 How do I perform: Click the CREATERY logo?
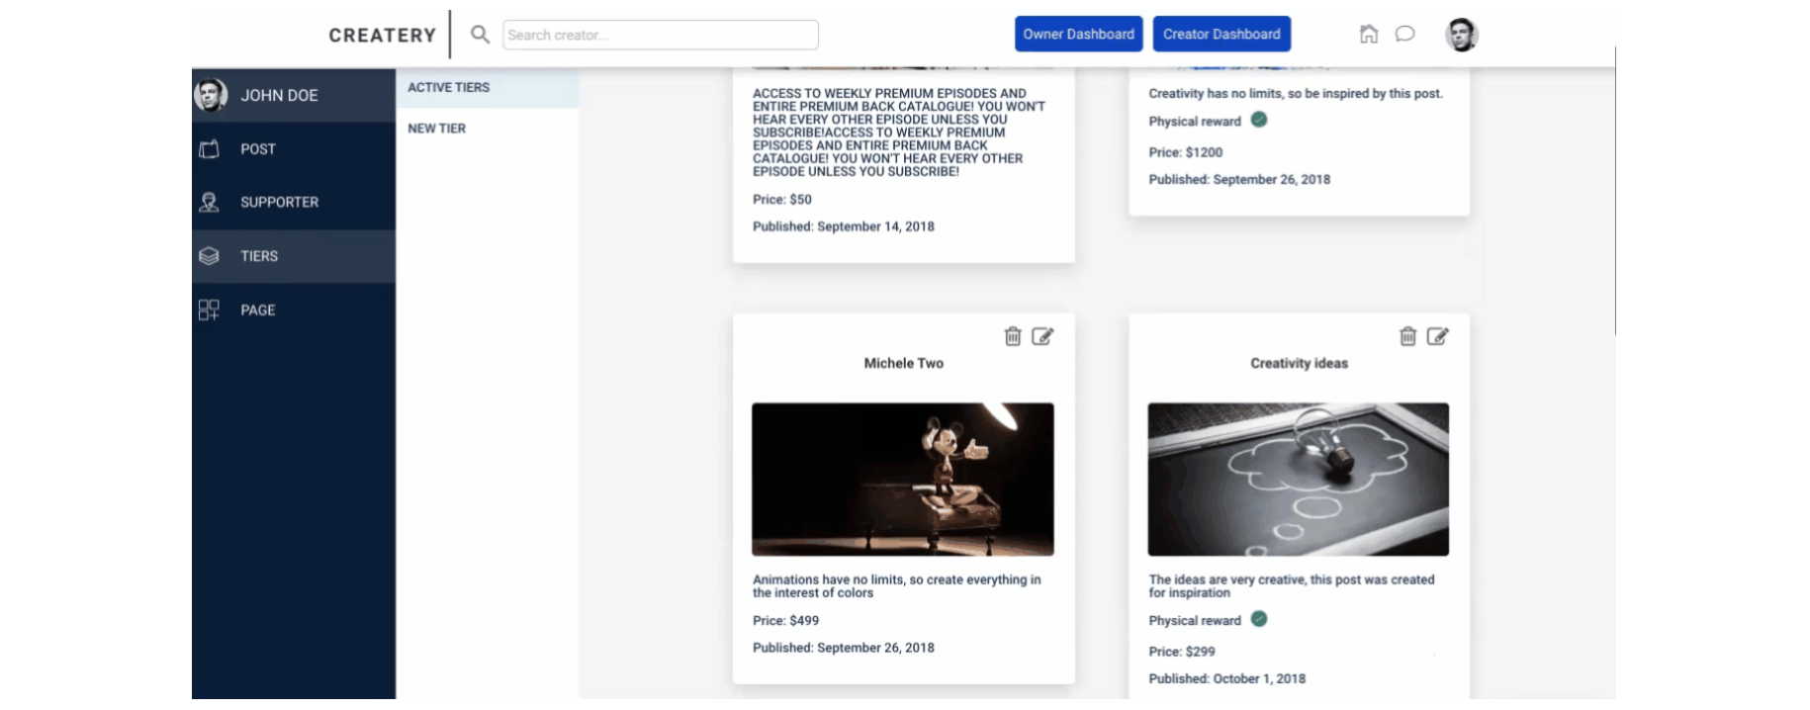(x=383, y=36)
